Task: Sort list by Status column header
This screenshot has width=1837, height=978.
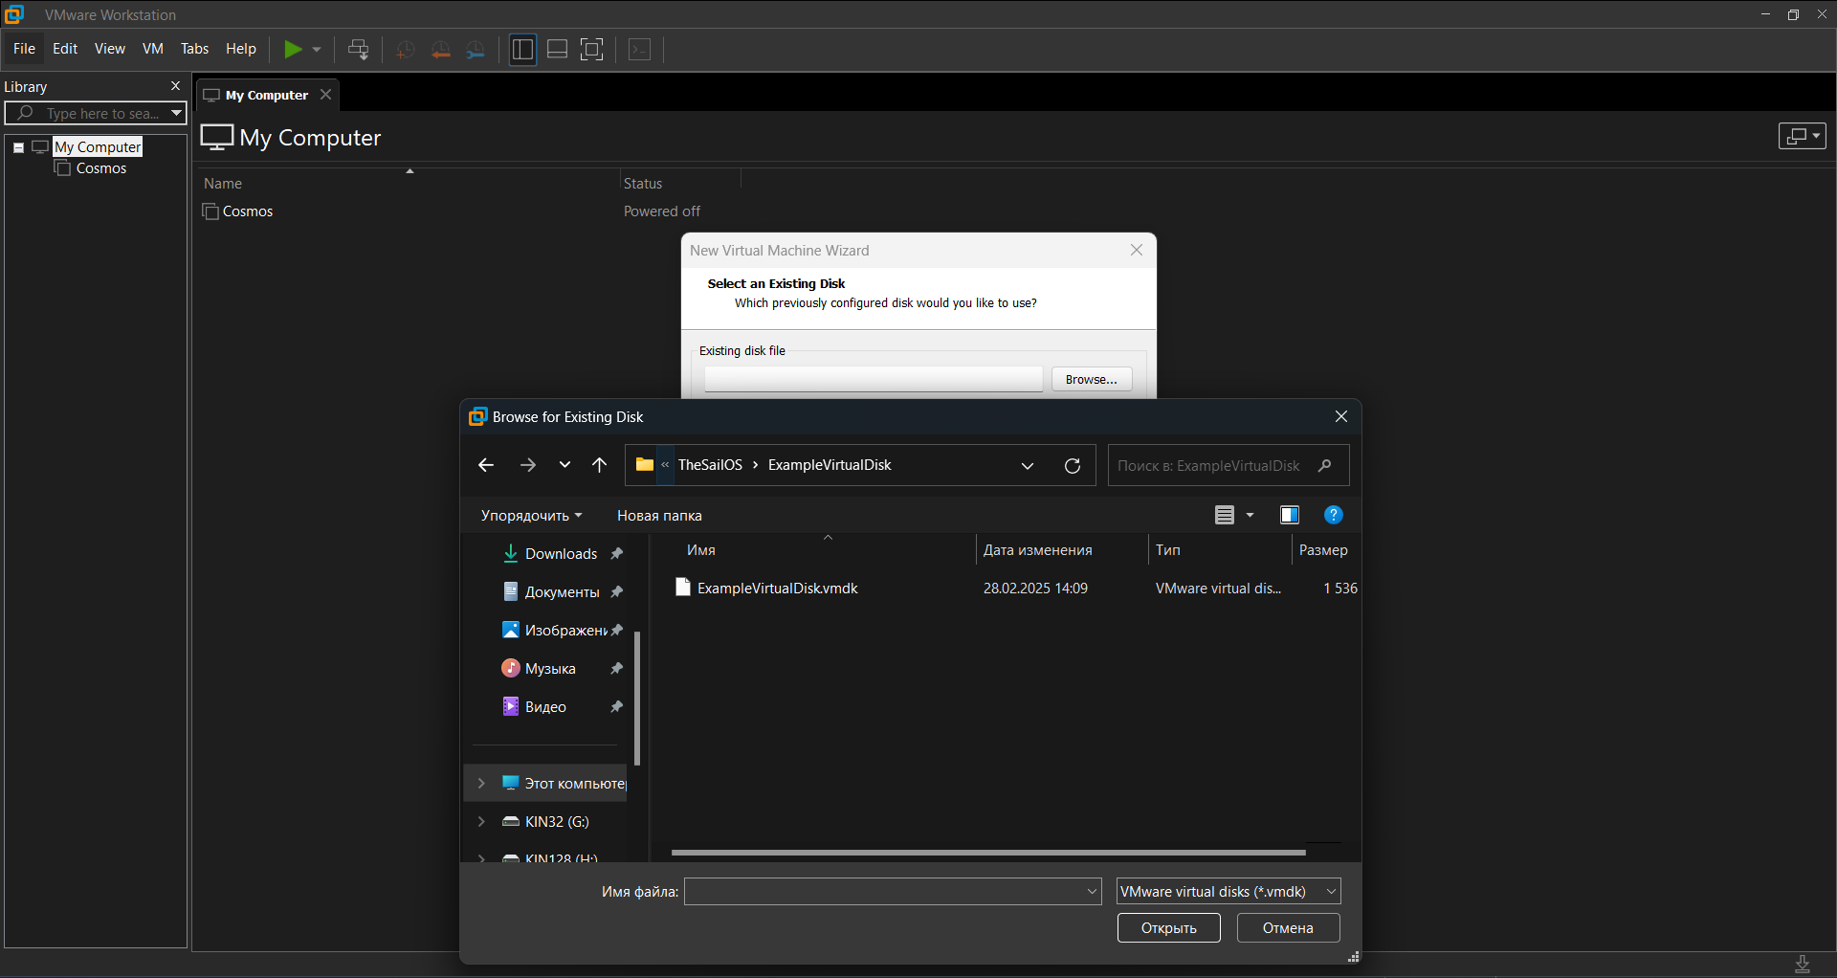Action: point(643,184)
